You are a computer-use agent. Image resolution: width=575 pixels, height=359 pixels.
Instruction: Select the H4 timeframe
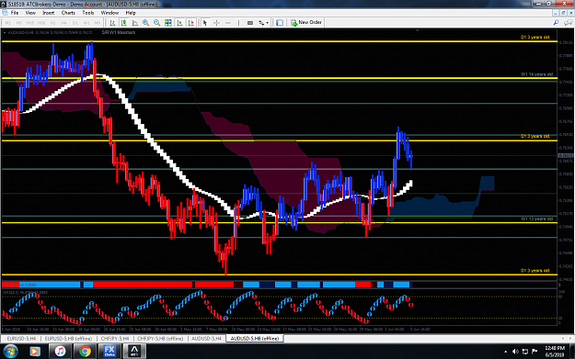63,23
